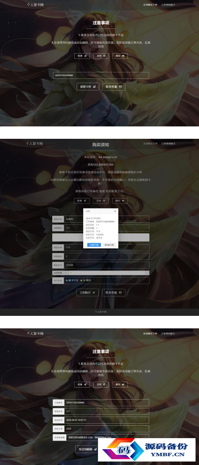Confirm order with 立即付款 button
Image resolution: width=199 pixels, height=465 pixels.
pos(94,245)
